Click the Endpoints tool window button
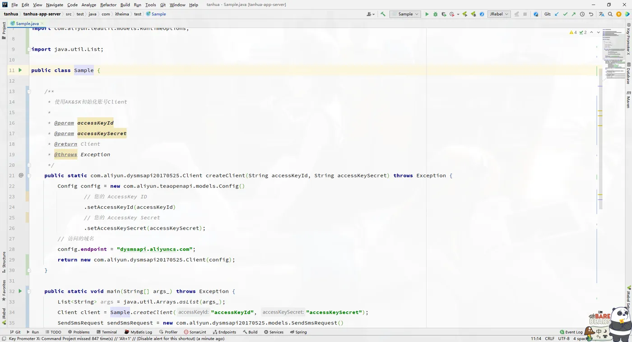The width and height of the screenshot is (632, 342). point(224,332)
